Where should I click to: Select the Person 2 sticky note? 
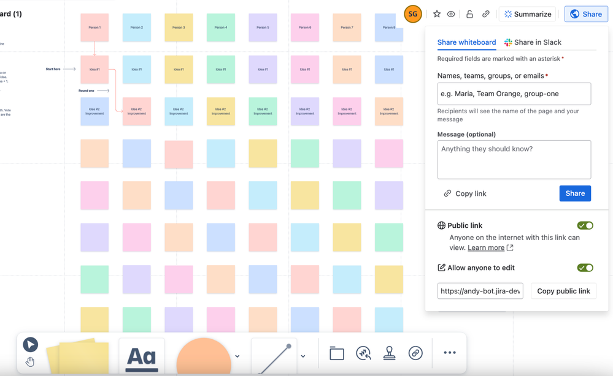136,28
